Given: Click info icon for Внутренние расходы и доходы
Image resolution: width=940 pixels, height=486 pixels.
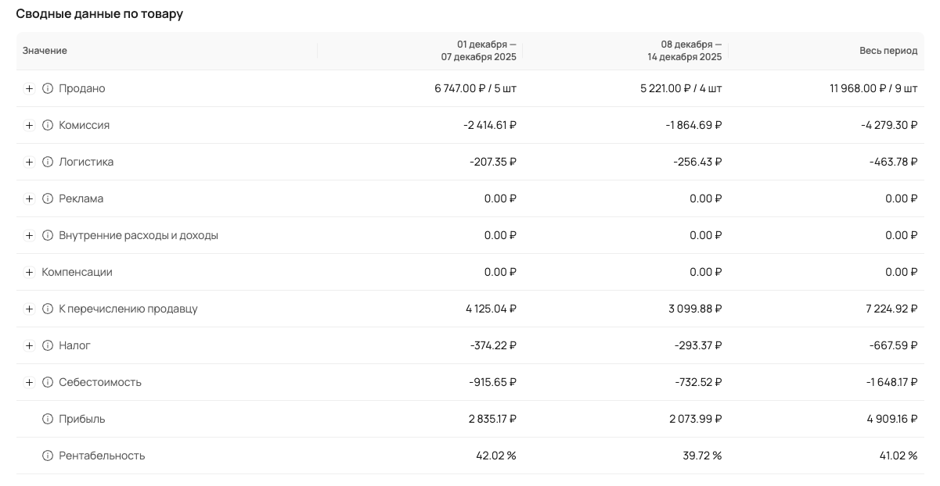Looking at the screenshot, I should pyautogui.click(x=48, y=235).
